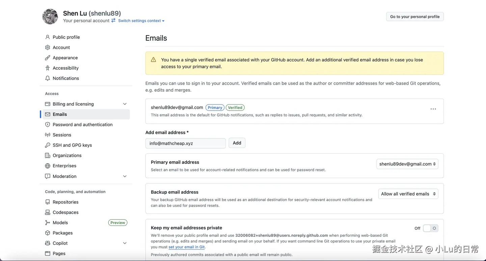486x261 pixels.
Task: Click the Add email button
Action: (x=237, y=143)
